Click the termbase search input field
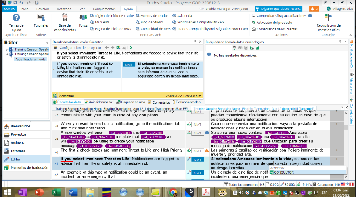Image resolution: width=356 pixels, height=197 pixels. click(218, 48)
